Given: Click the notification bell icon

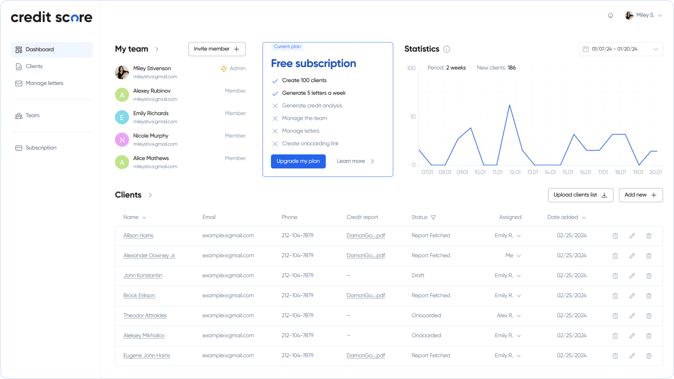Looking at the screenshot, I should click(610, 15).
